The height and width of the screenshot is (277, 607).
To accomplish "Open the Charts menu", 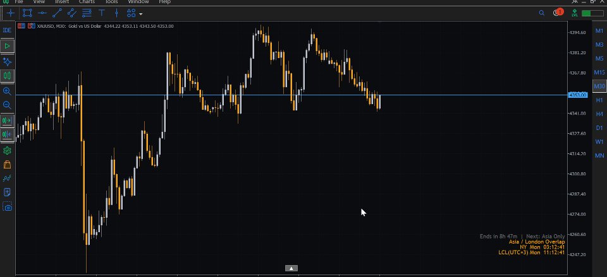I will tap(87, 2).
